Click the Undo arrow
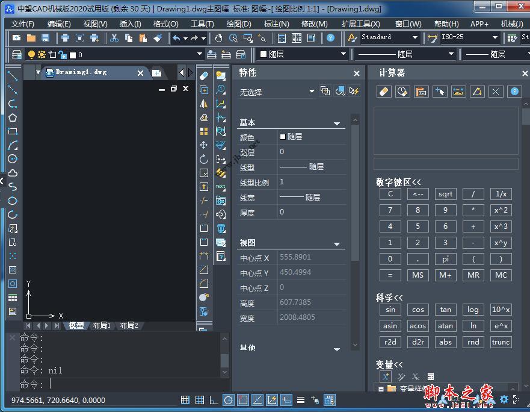 point(176,38)
